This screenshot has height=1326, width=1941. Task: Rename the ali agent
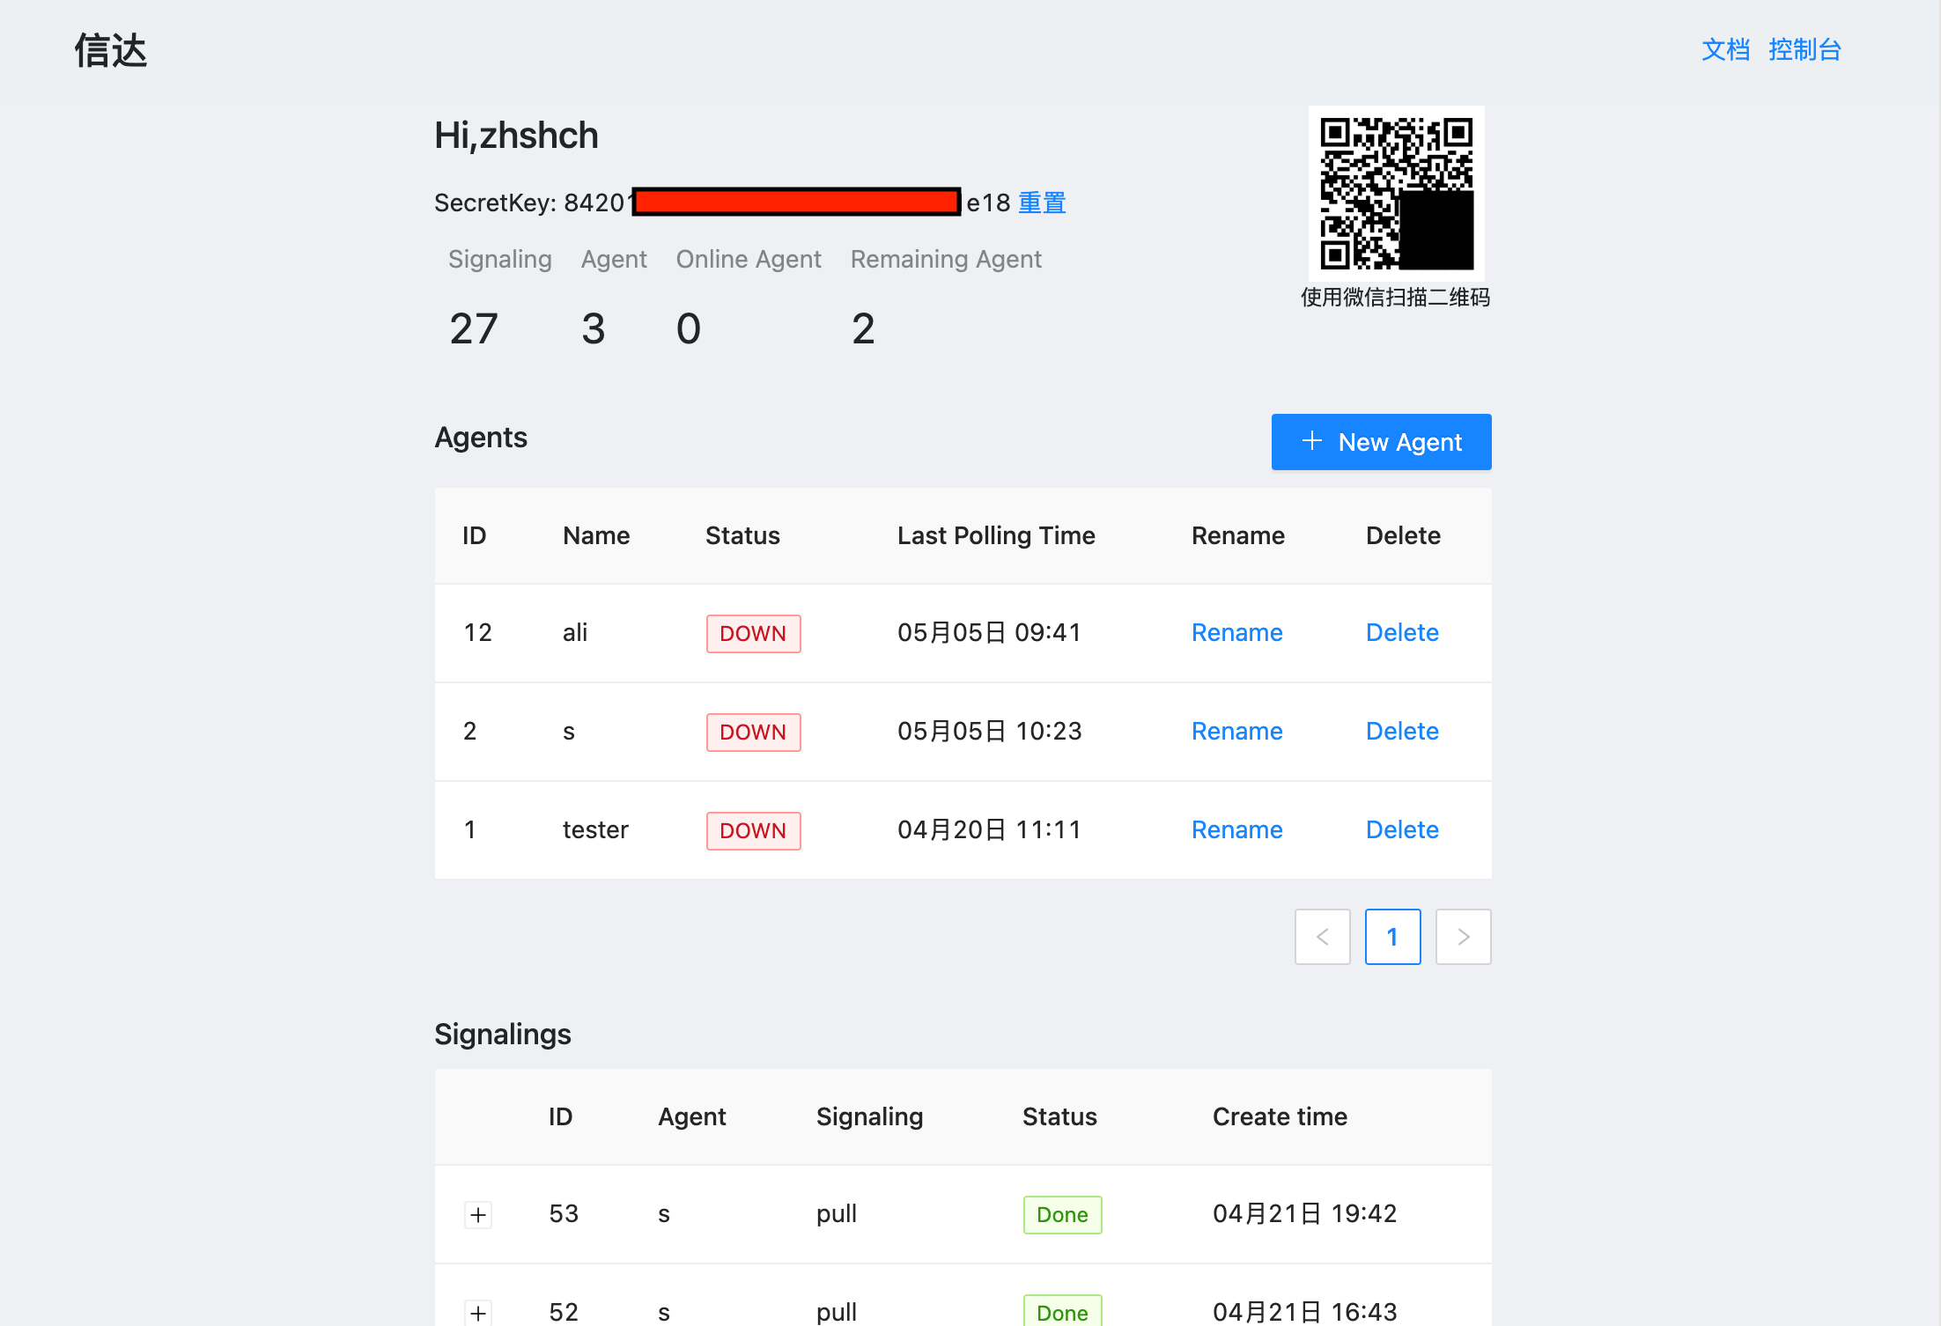pos(1236,633)
